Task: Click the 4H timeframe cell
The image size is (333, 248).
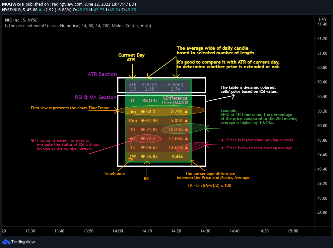Action: 133,138
